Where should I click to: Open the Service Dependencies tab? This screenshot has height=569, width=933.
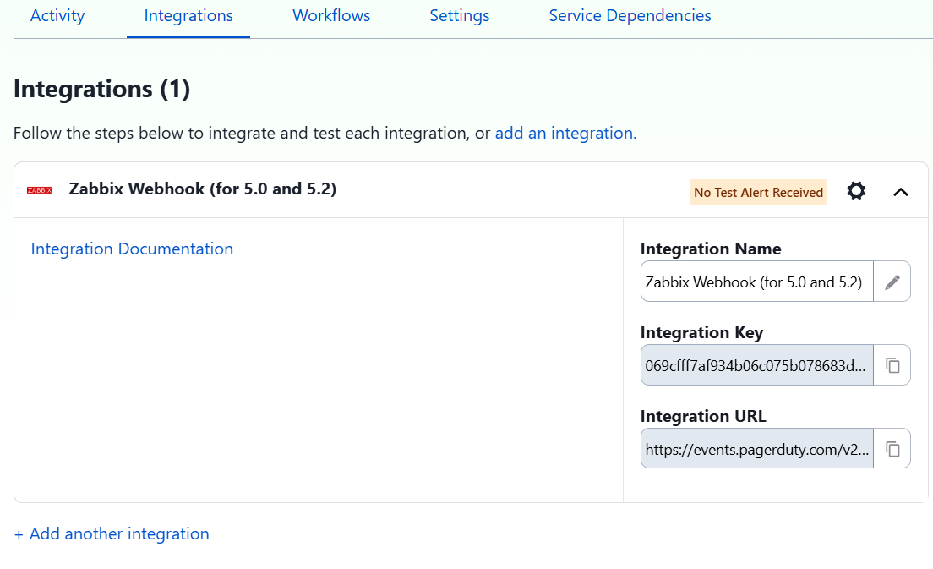[630, 15]
